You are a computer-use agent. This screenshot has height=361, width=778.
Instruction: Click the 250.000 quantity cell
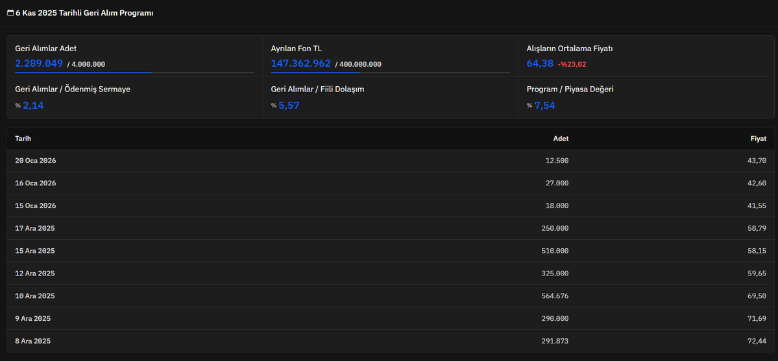pos(555,228)
